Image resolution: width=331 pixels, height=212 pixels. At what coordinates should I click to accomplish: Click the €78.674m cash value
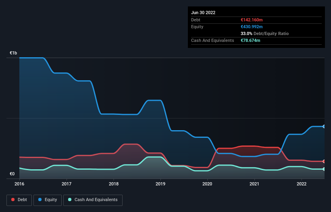(250, 40)
